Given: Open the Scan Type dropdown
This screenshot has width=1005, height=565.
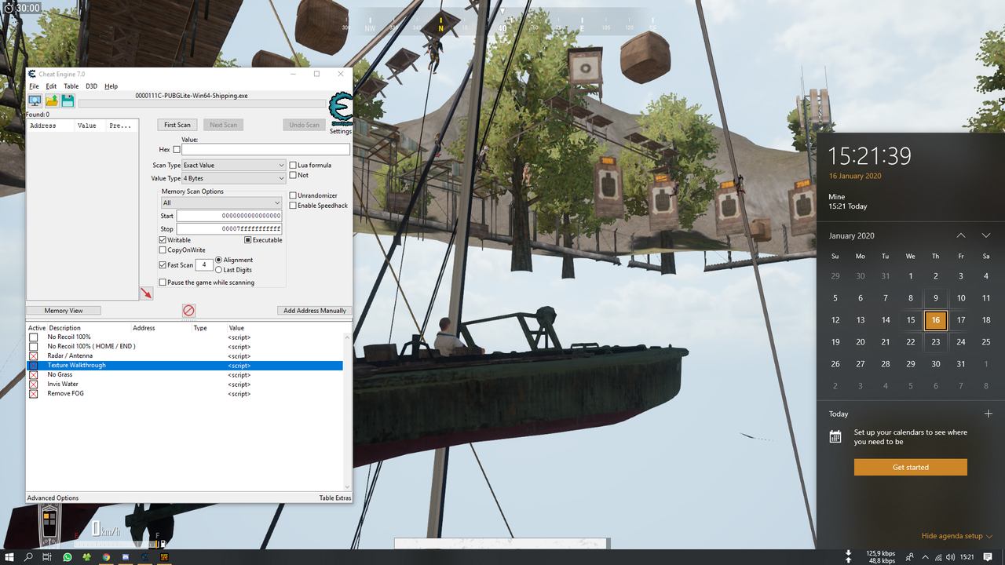Looking at the screenshot, I should coord(233,166).
